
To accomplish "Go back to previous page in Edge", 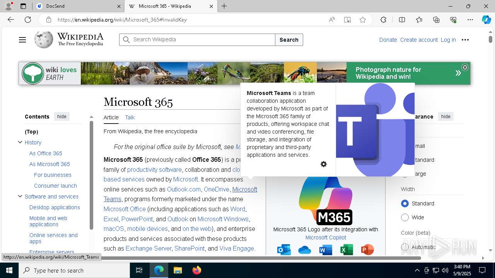I will tap(11, 20).
